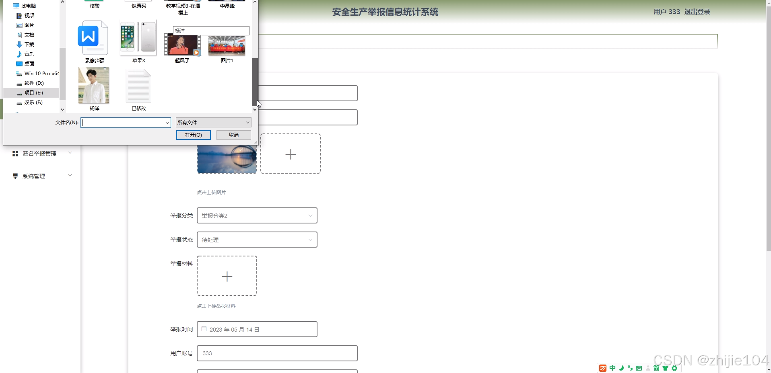Open the IME soft keyboard icon

639,368
